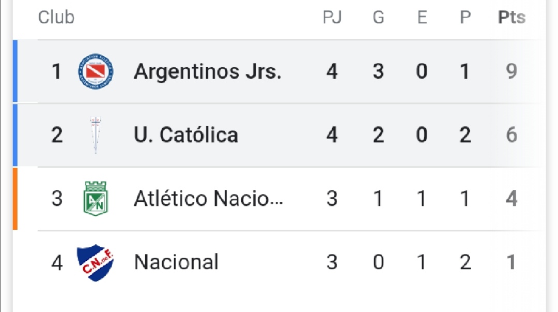Click the Club column header

pyautogui.click(x=56, y=18)
